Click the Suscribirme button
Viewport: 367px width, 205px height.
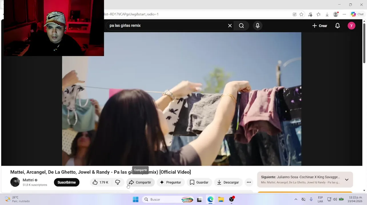pos(67,182)
